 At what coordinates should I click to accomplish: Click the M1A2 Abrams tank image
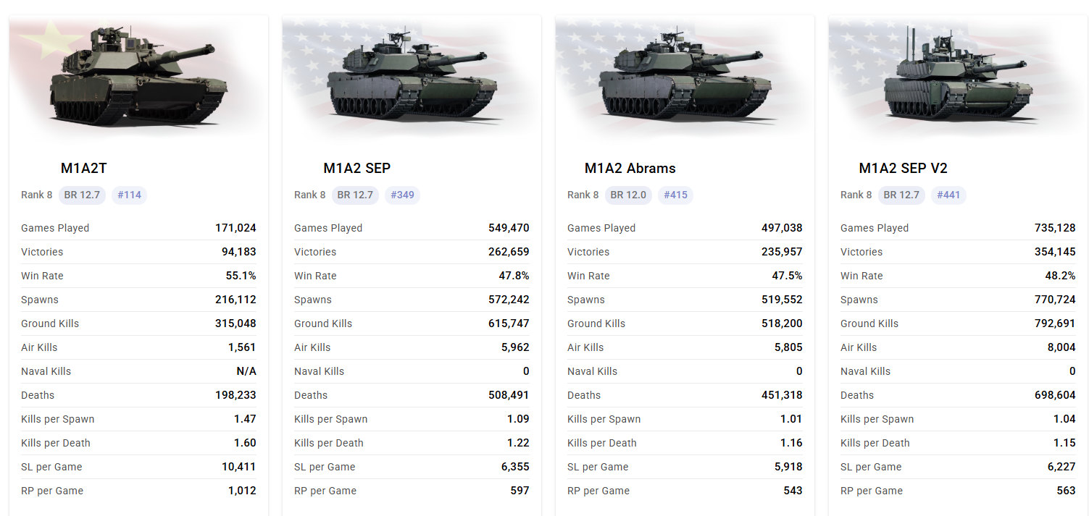click(684, 80)
